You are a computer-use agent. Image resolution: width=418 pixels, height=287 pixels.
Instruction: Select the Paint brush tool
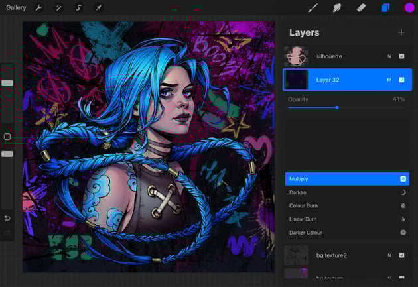click(x=313, y=8)
